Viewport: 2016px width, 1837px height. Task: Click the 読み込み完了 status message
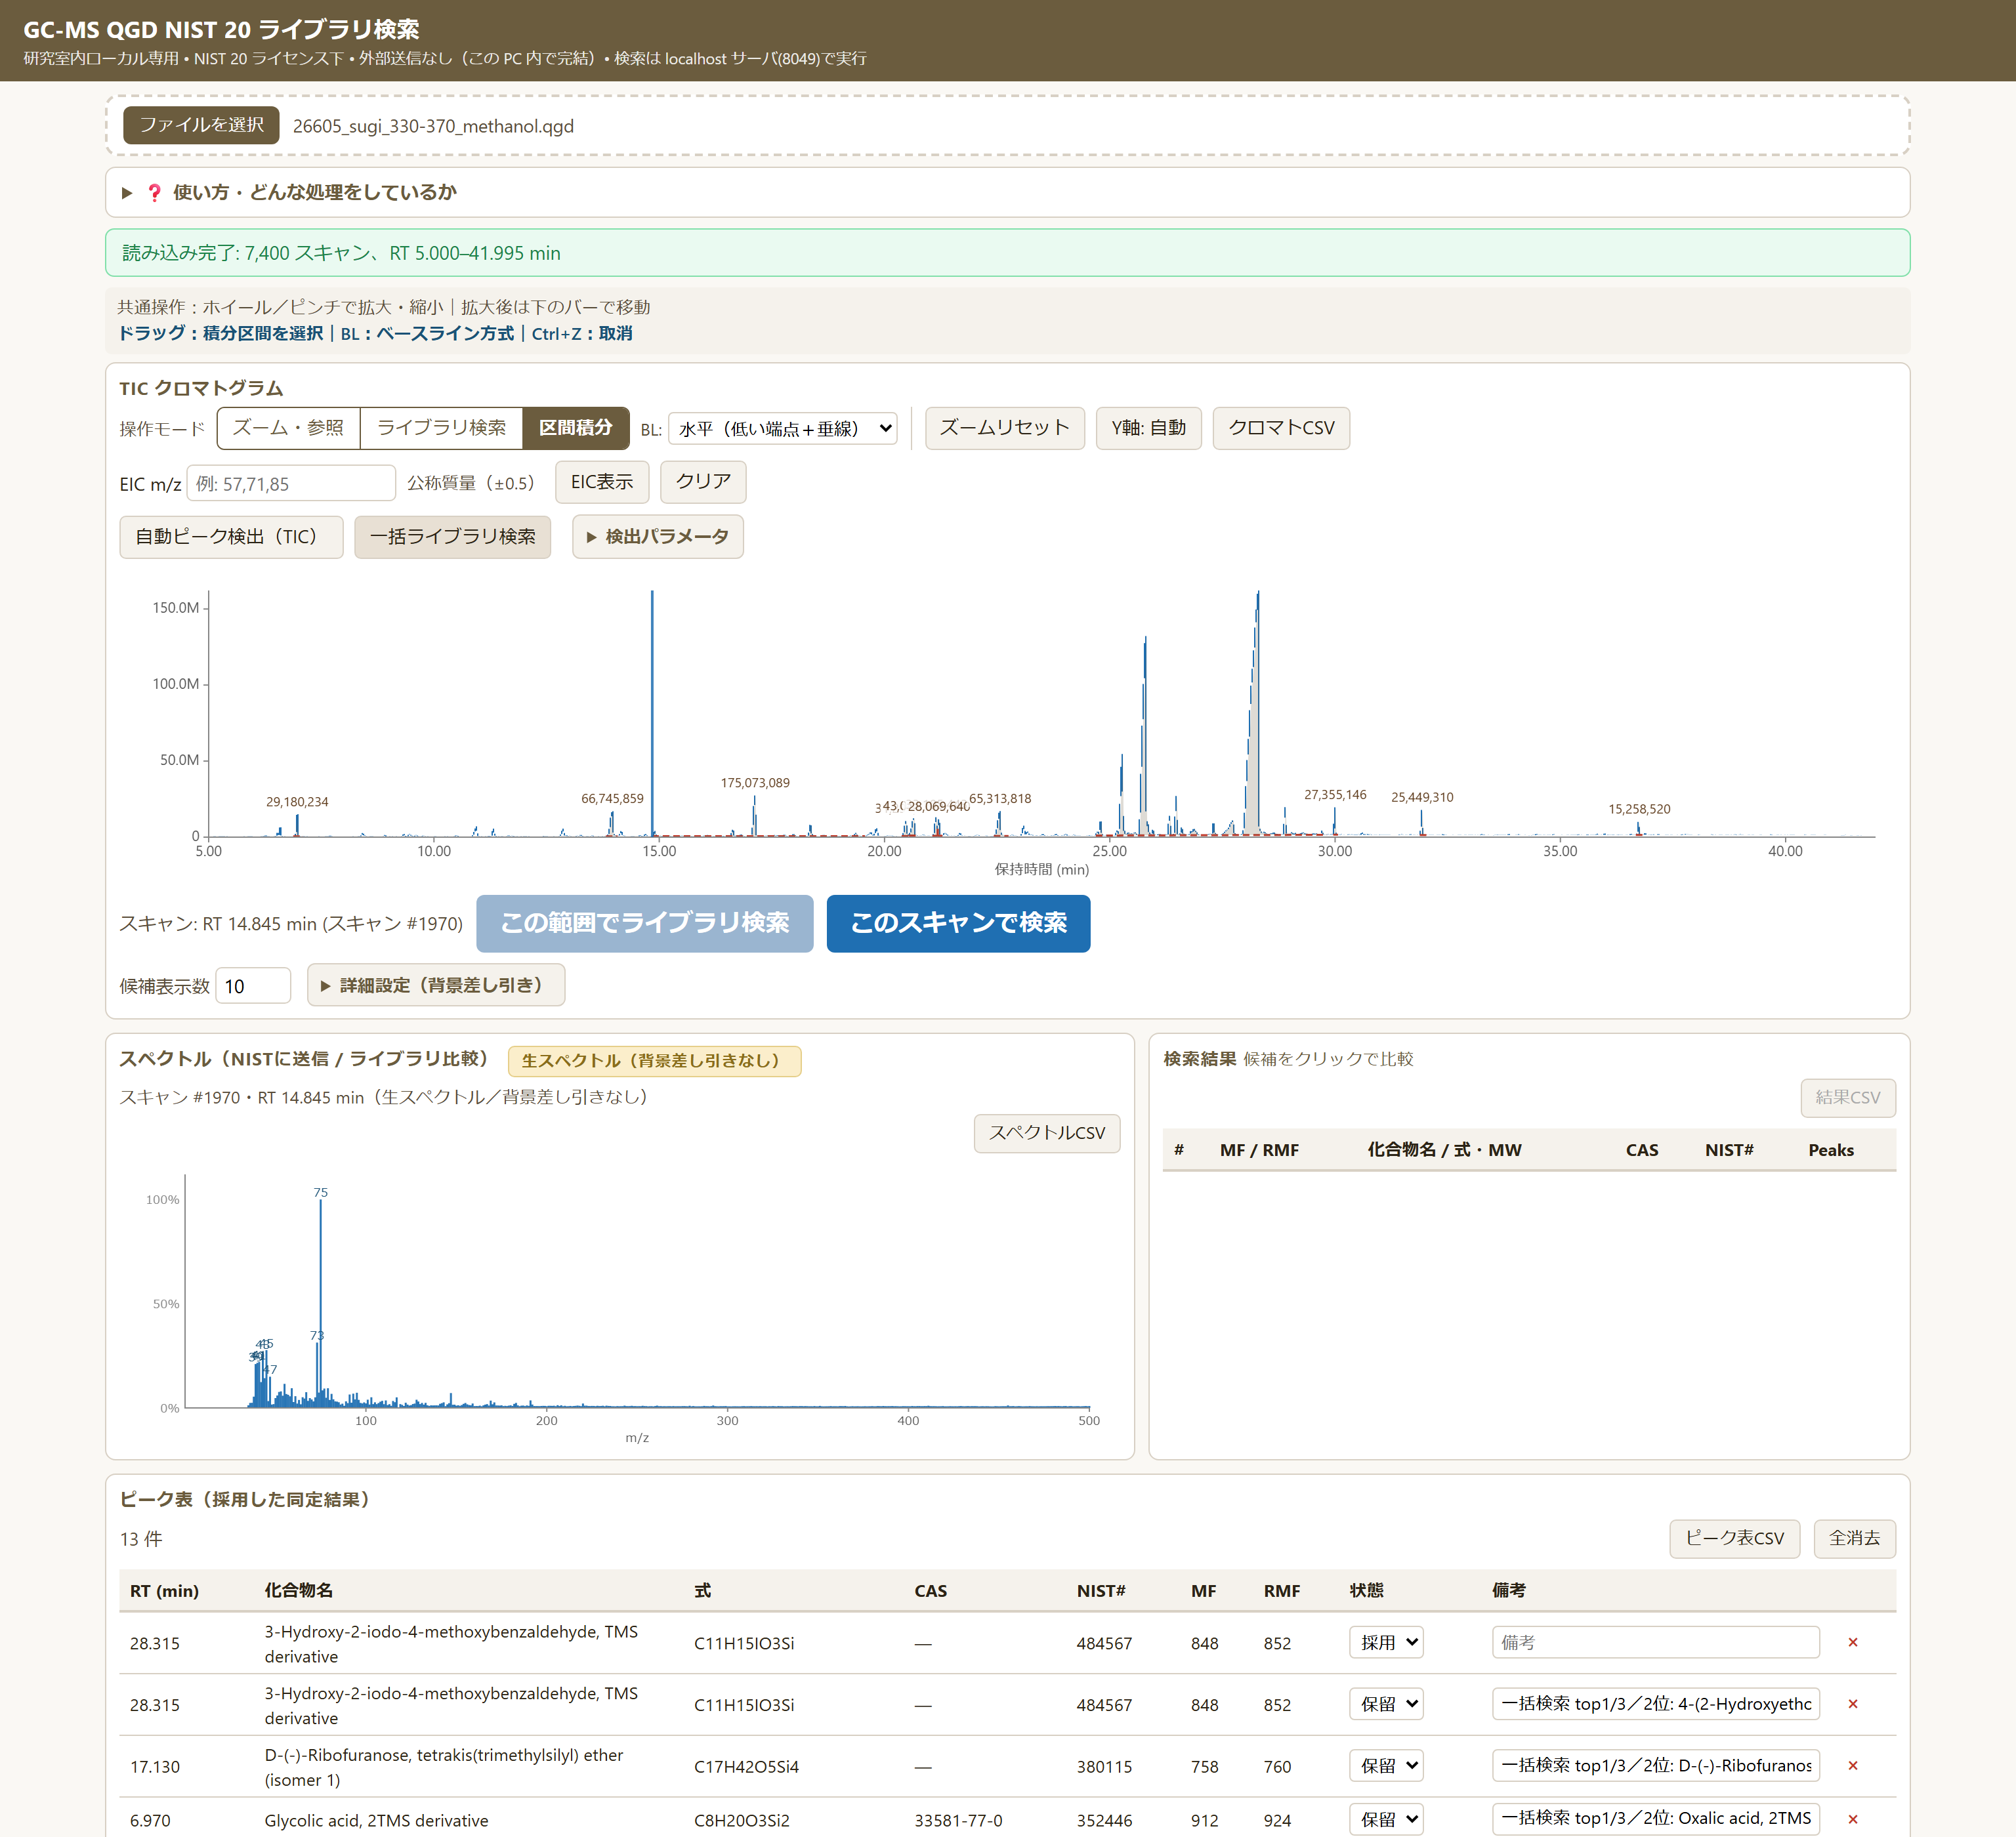pyautogui.click(x=1007, y=253)
